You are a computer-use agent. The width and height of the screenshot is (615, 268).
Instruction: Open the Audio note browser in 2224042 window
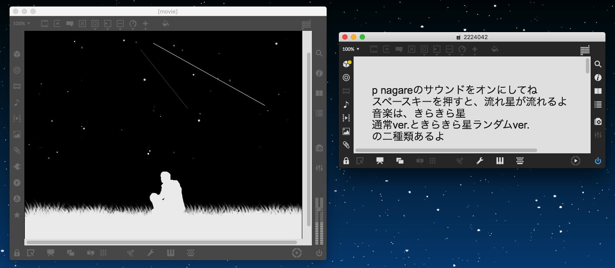pos(346,104)
